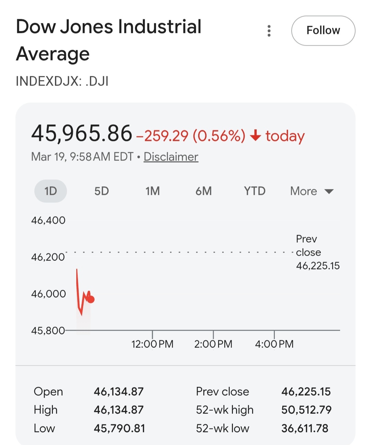371x445 pixels.
Task: Follow the Dow Jones Industrial Average
Action: [x=323, y=31]
